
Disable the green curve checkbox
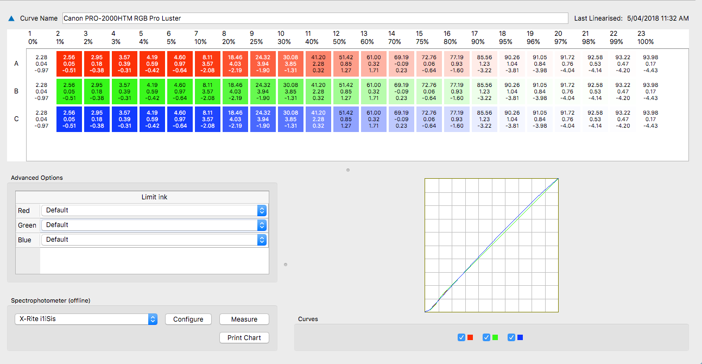pos(486,337)
